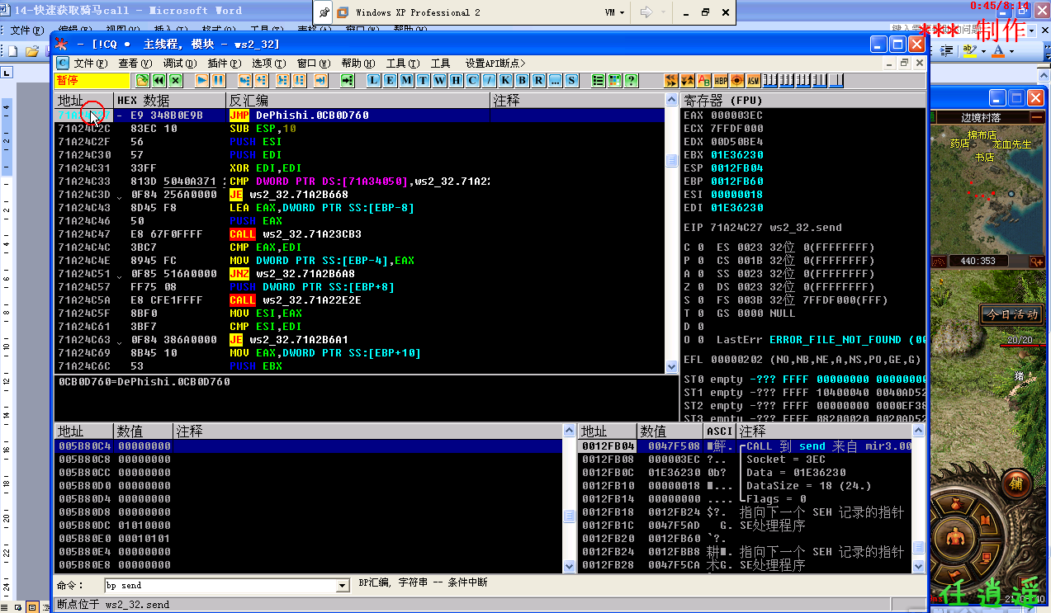Pause execution with the pause toolbar icon
The image size is (1051, 613).
pos(218,80)
